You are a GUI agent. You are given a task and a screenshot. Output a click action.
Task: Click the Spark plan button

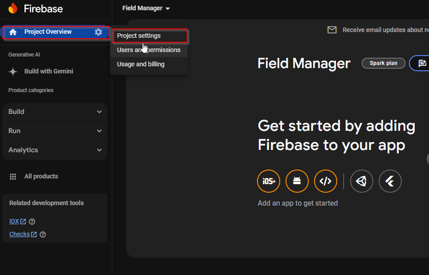click(x=383, y=63)
